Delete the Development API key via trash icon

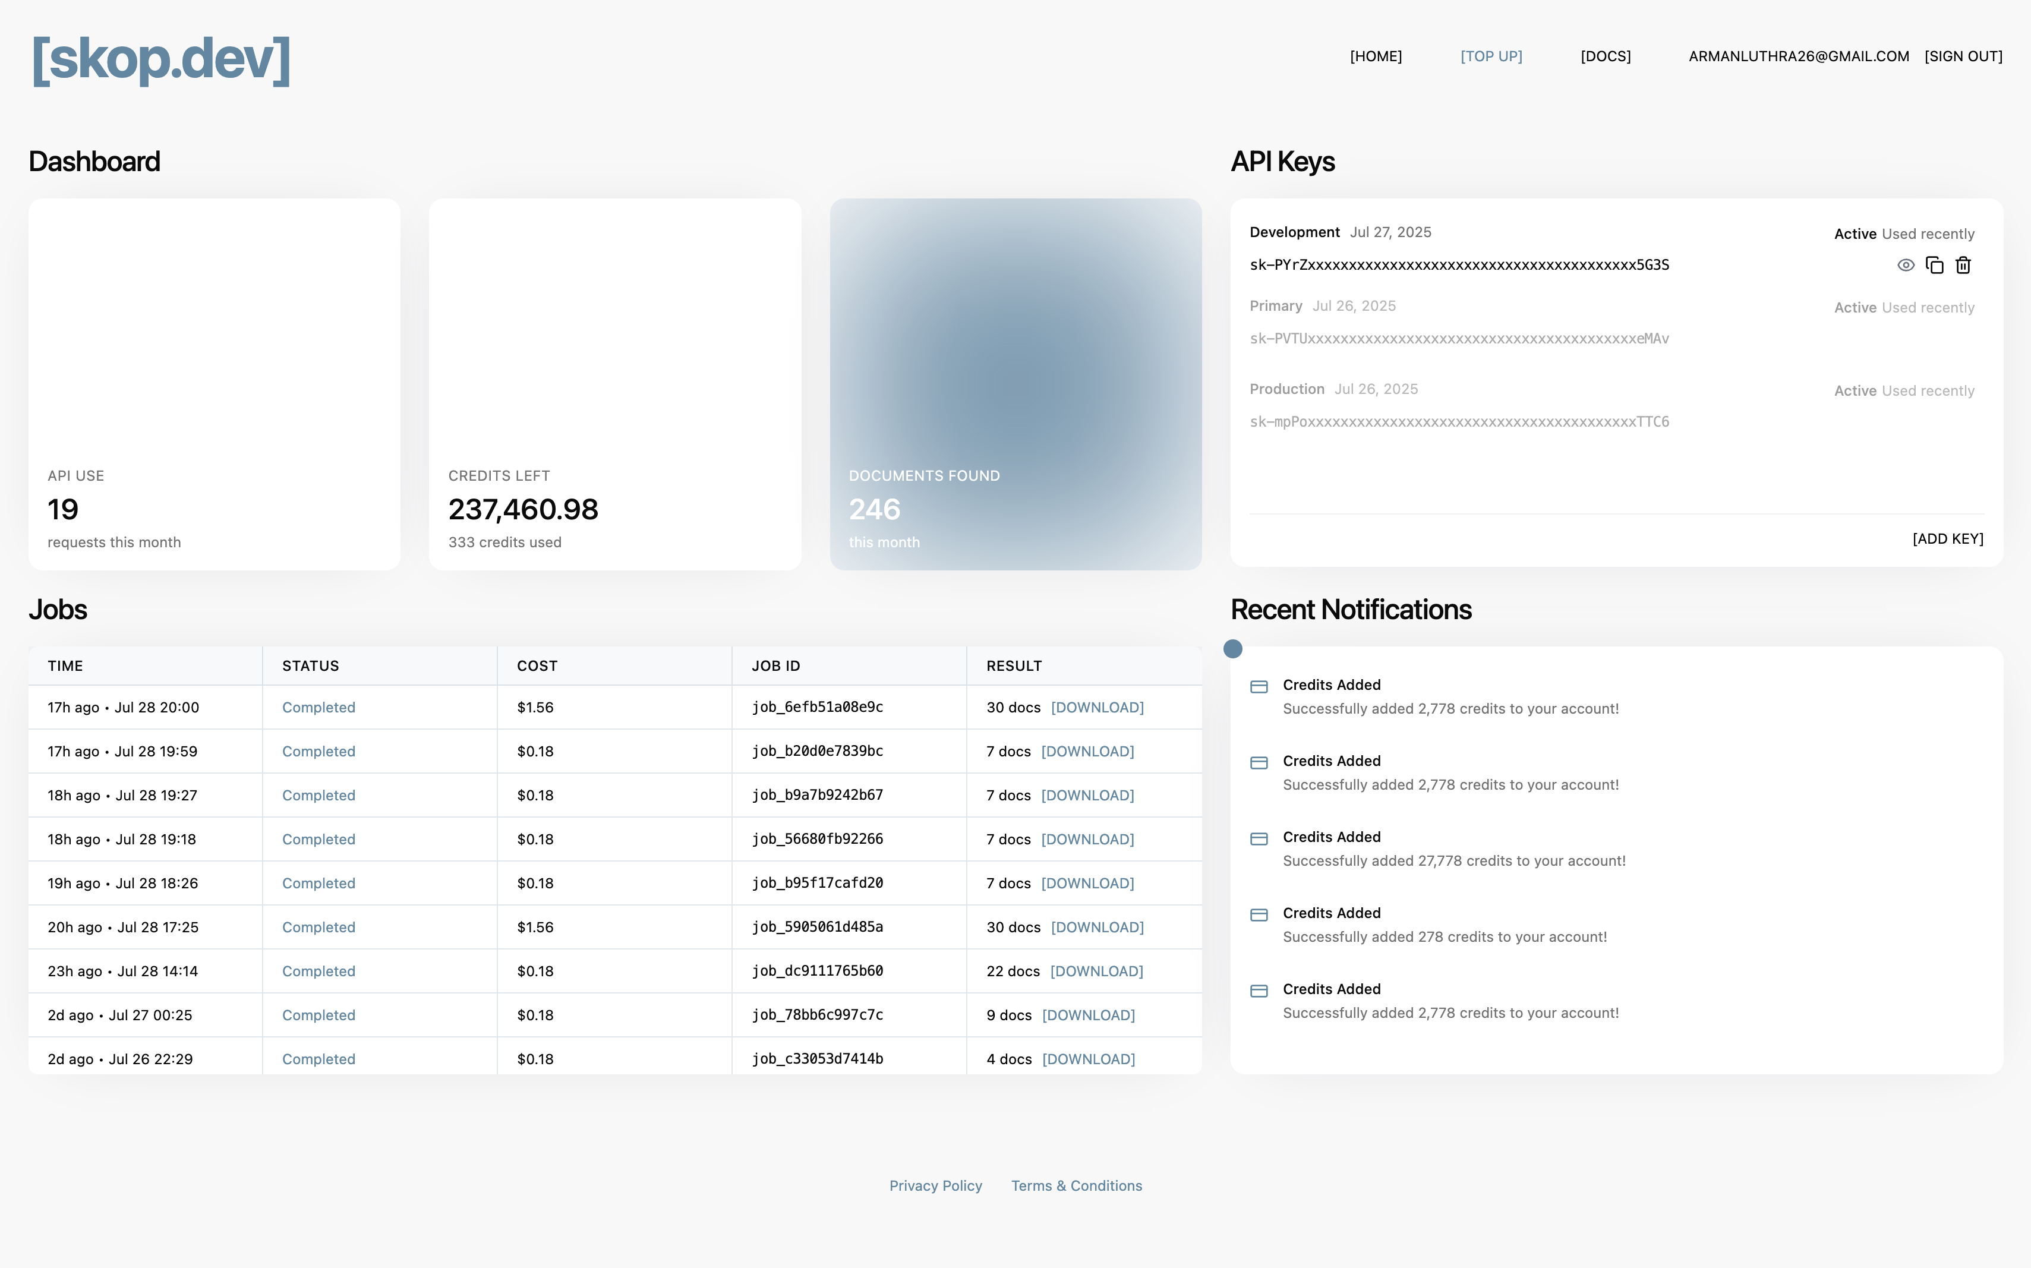[x=1963, y=265]
